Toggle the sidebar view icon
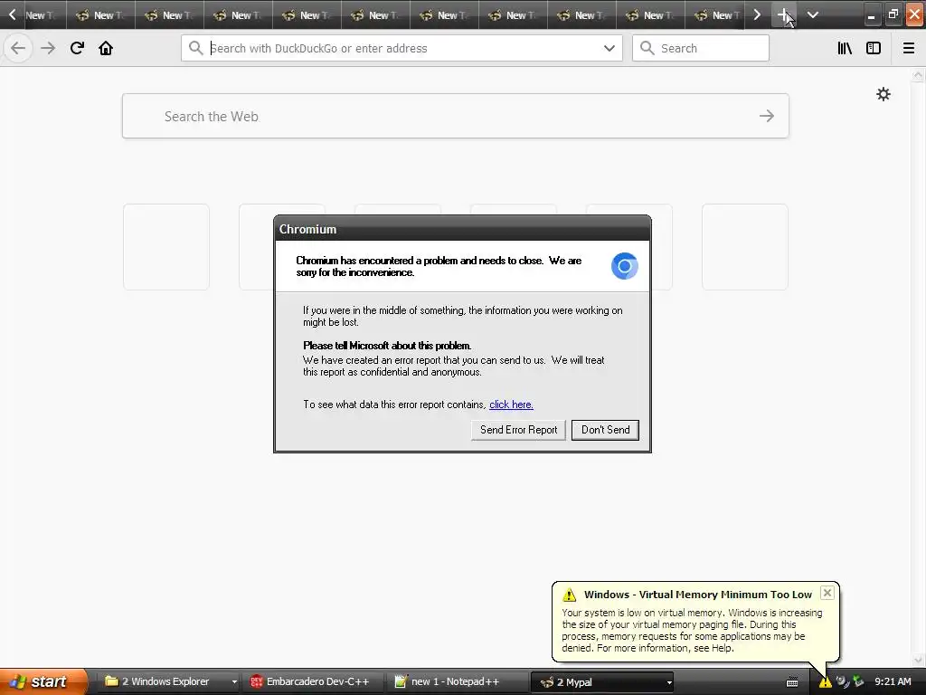The image size is (926, 695). 874,48
